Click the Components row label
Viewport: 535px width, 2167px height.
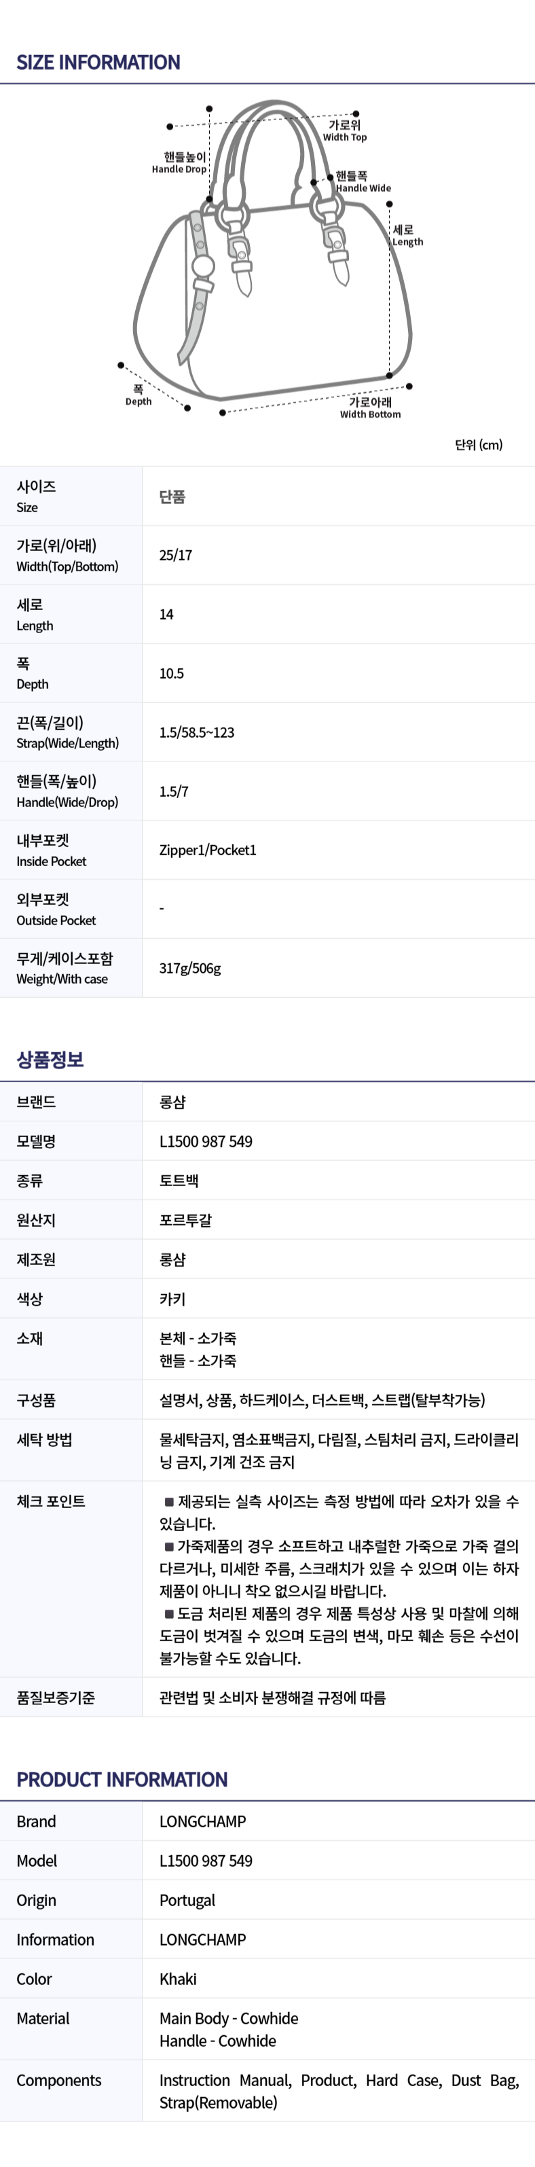pyautogui.click(x=59, y=2080)
